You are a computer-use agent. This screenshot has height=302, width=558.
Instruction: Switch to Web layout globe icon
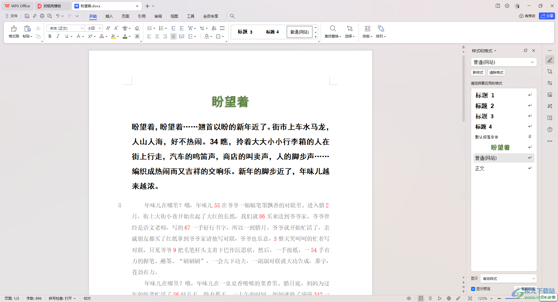[449, 298]
